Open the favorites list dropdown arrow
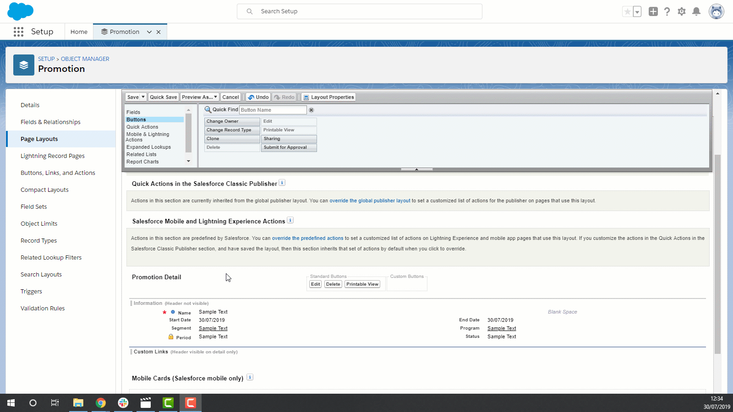This screenshot has height=412, width=733. click(x=637, y=11)
